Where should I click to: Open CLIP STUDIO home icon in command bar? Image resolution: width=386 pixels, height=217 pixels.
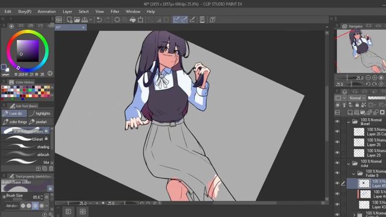(x=59, y=20)
